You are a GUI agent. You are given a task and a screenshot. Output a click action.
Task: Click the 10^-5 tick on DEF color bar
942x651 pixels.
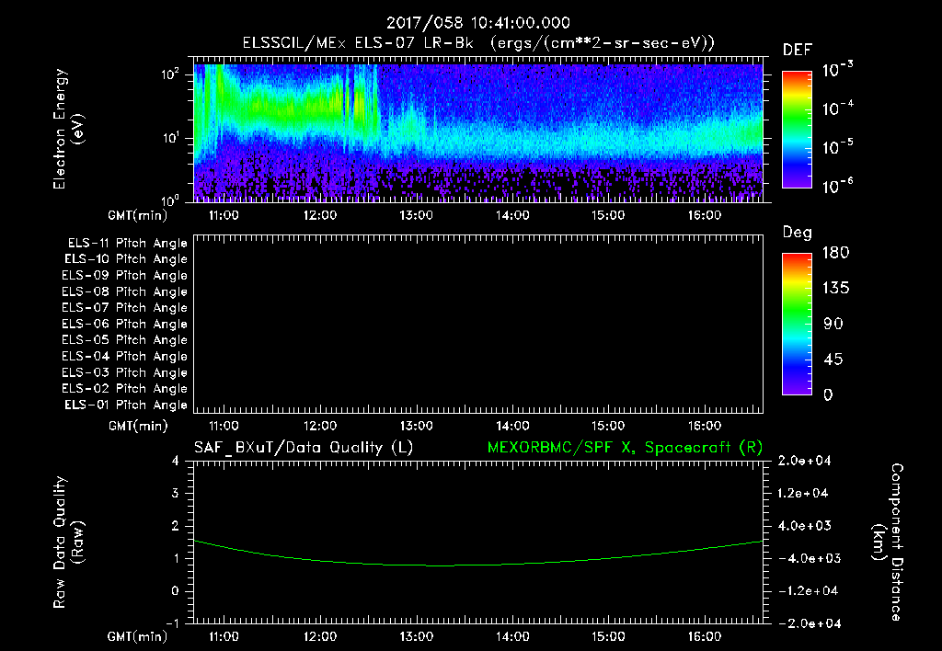pyautogui.click(x=838, y=147)
